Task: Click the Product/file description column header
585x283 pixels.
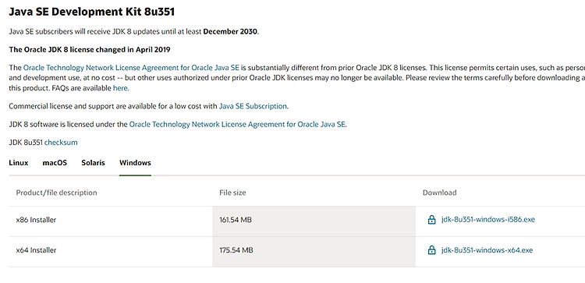Action: 56,193
